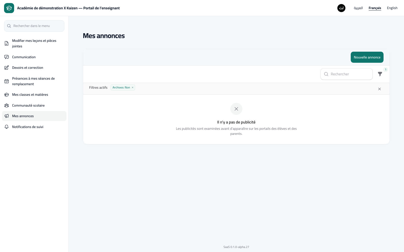Click the pencil icon for Devoirs et correction
This screenshot has width=404, height=252.
pos(7,68)
